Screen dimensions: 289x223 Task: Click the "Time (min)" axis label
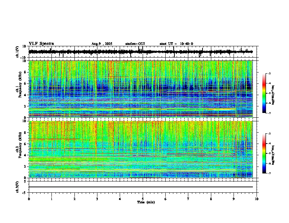146,202
